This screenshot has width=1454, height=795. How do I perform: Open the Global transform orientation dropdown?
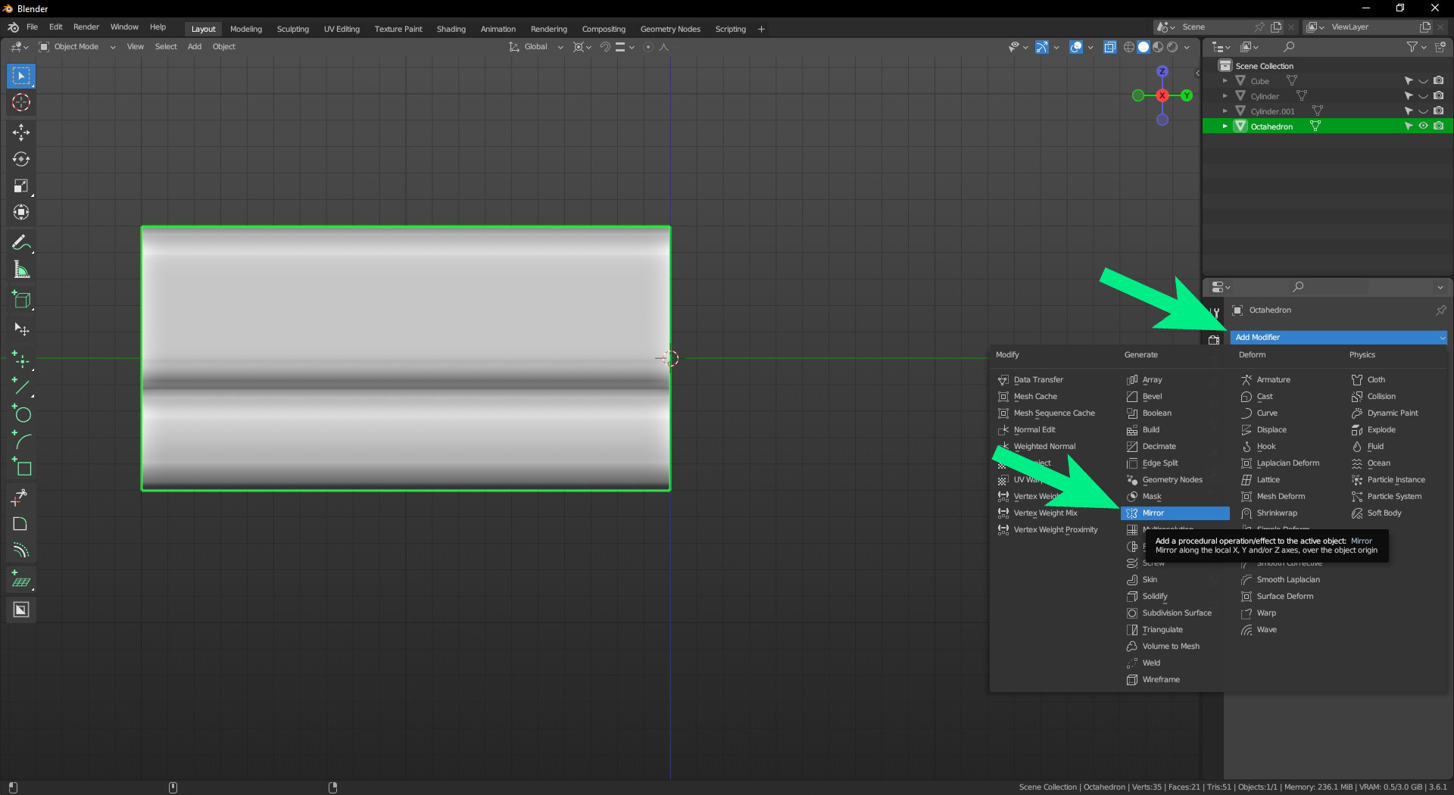point(536,47)
